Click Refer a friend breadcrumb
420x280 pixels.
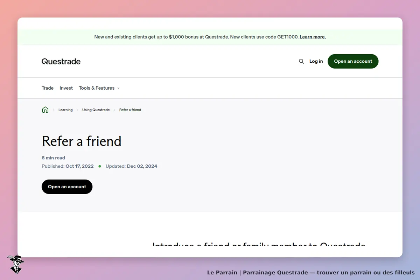click(130, 110)
